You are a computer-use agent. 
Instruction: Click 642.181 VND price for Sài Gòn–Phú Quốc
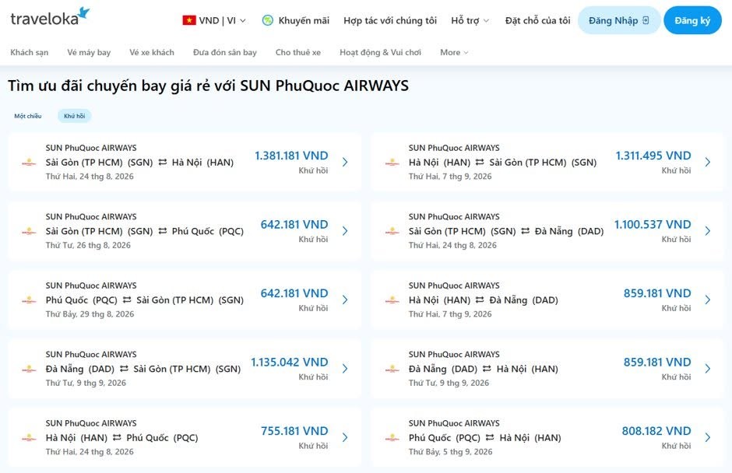(294, 224)
